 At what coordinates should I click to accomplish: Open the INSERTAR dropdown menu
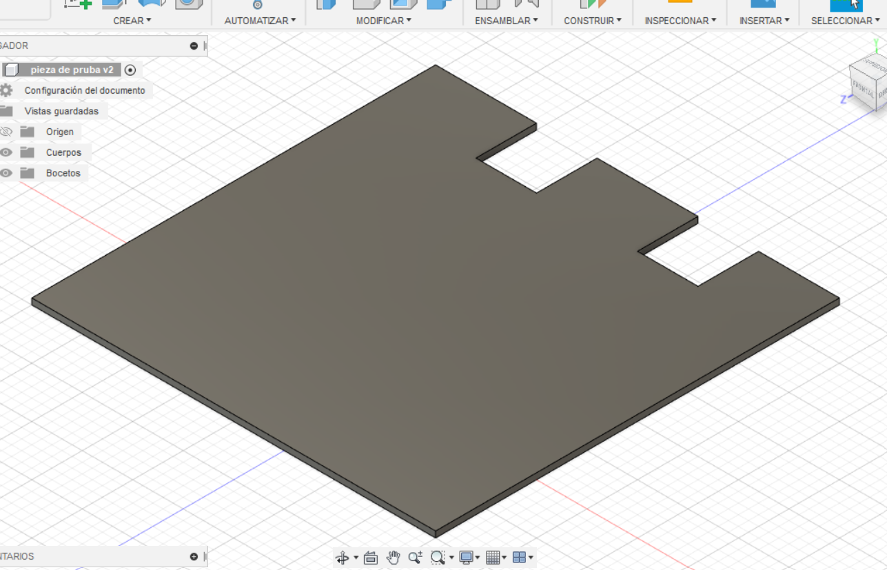tap(764, 21)
